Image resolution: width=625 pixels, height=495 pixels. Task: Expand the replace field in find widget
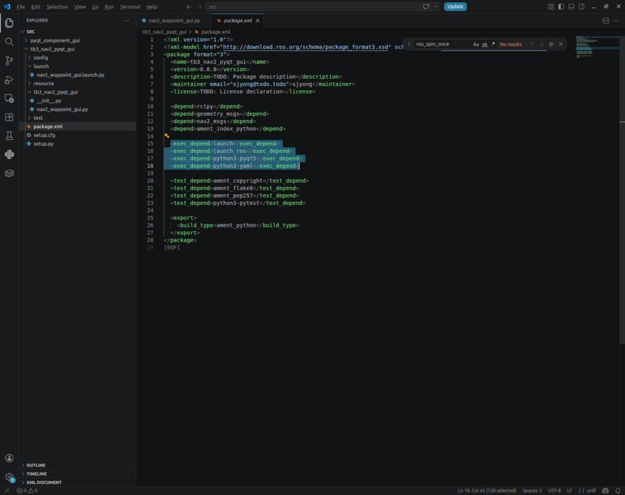(x=408, y=45)
